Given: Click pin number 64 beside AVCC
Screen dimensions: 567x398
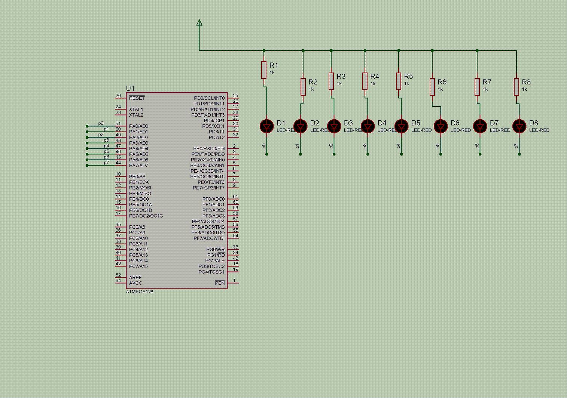Looking at the screenshot, I should click(x=118, y=281).
